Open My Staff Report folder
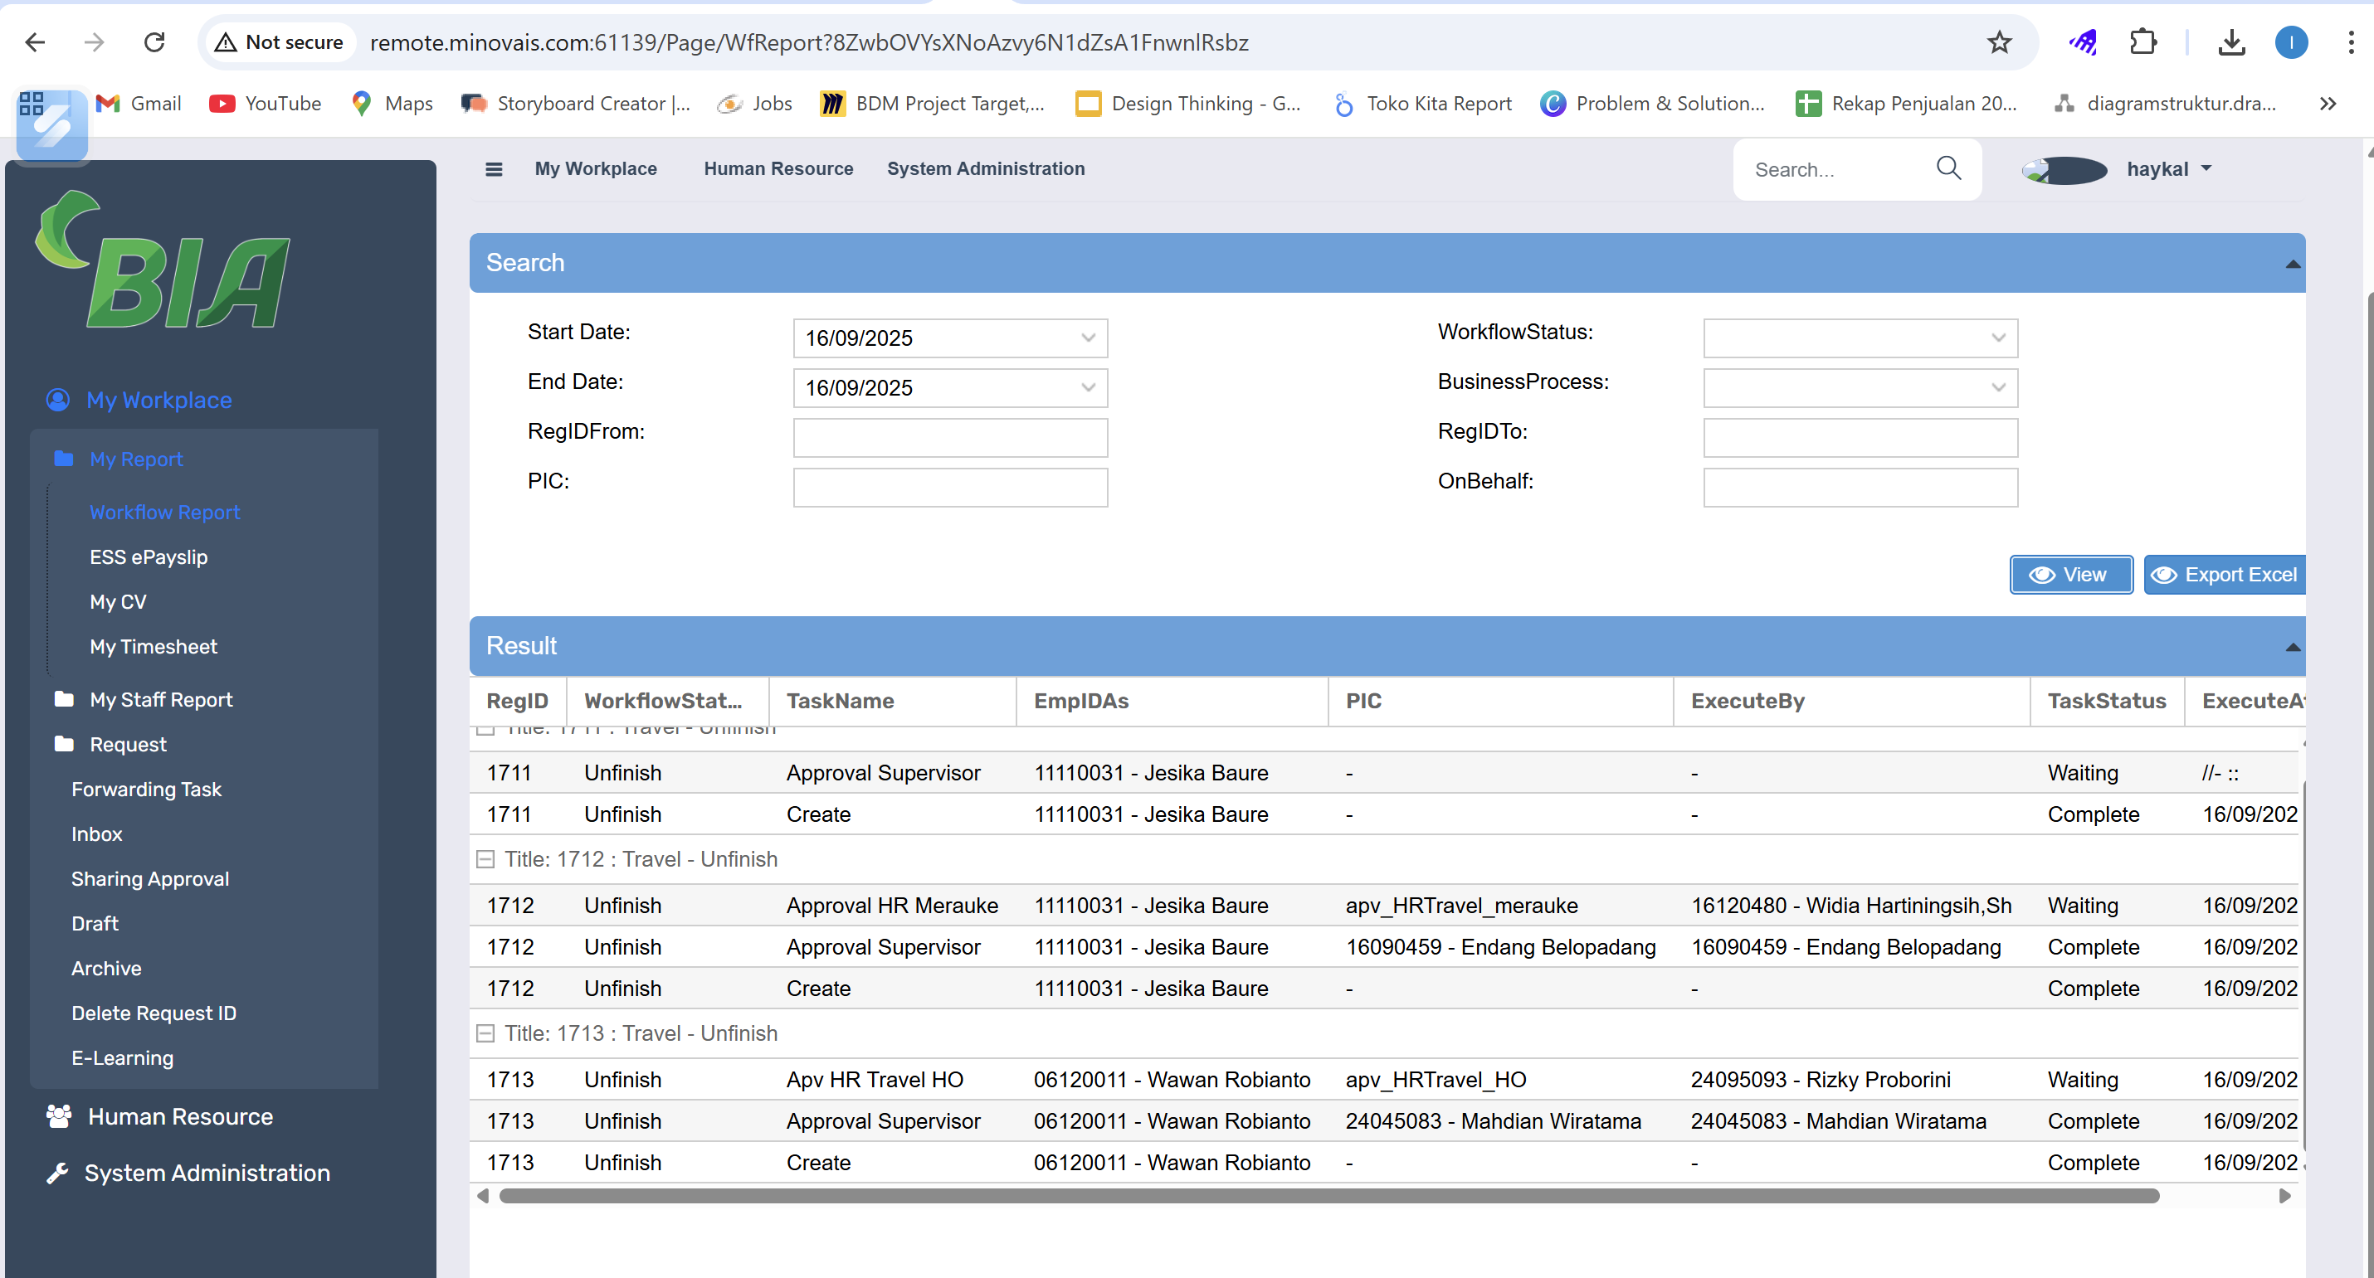Image resolution: width=2374 pixels, height=1278 pixels. pyautogui.click(x=160, y=699)
